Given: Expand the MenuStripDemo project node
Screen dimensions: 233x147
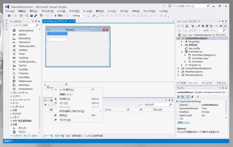Looking at the screenshot, I should [178, 75].
